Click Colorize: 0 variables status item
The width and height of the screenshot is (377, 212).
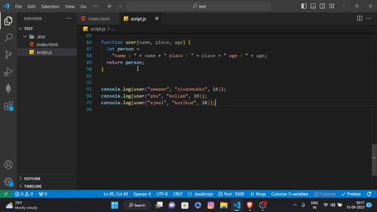click(290, 194)
